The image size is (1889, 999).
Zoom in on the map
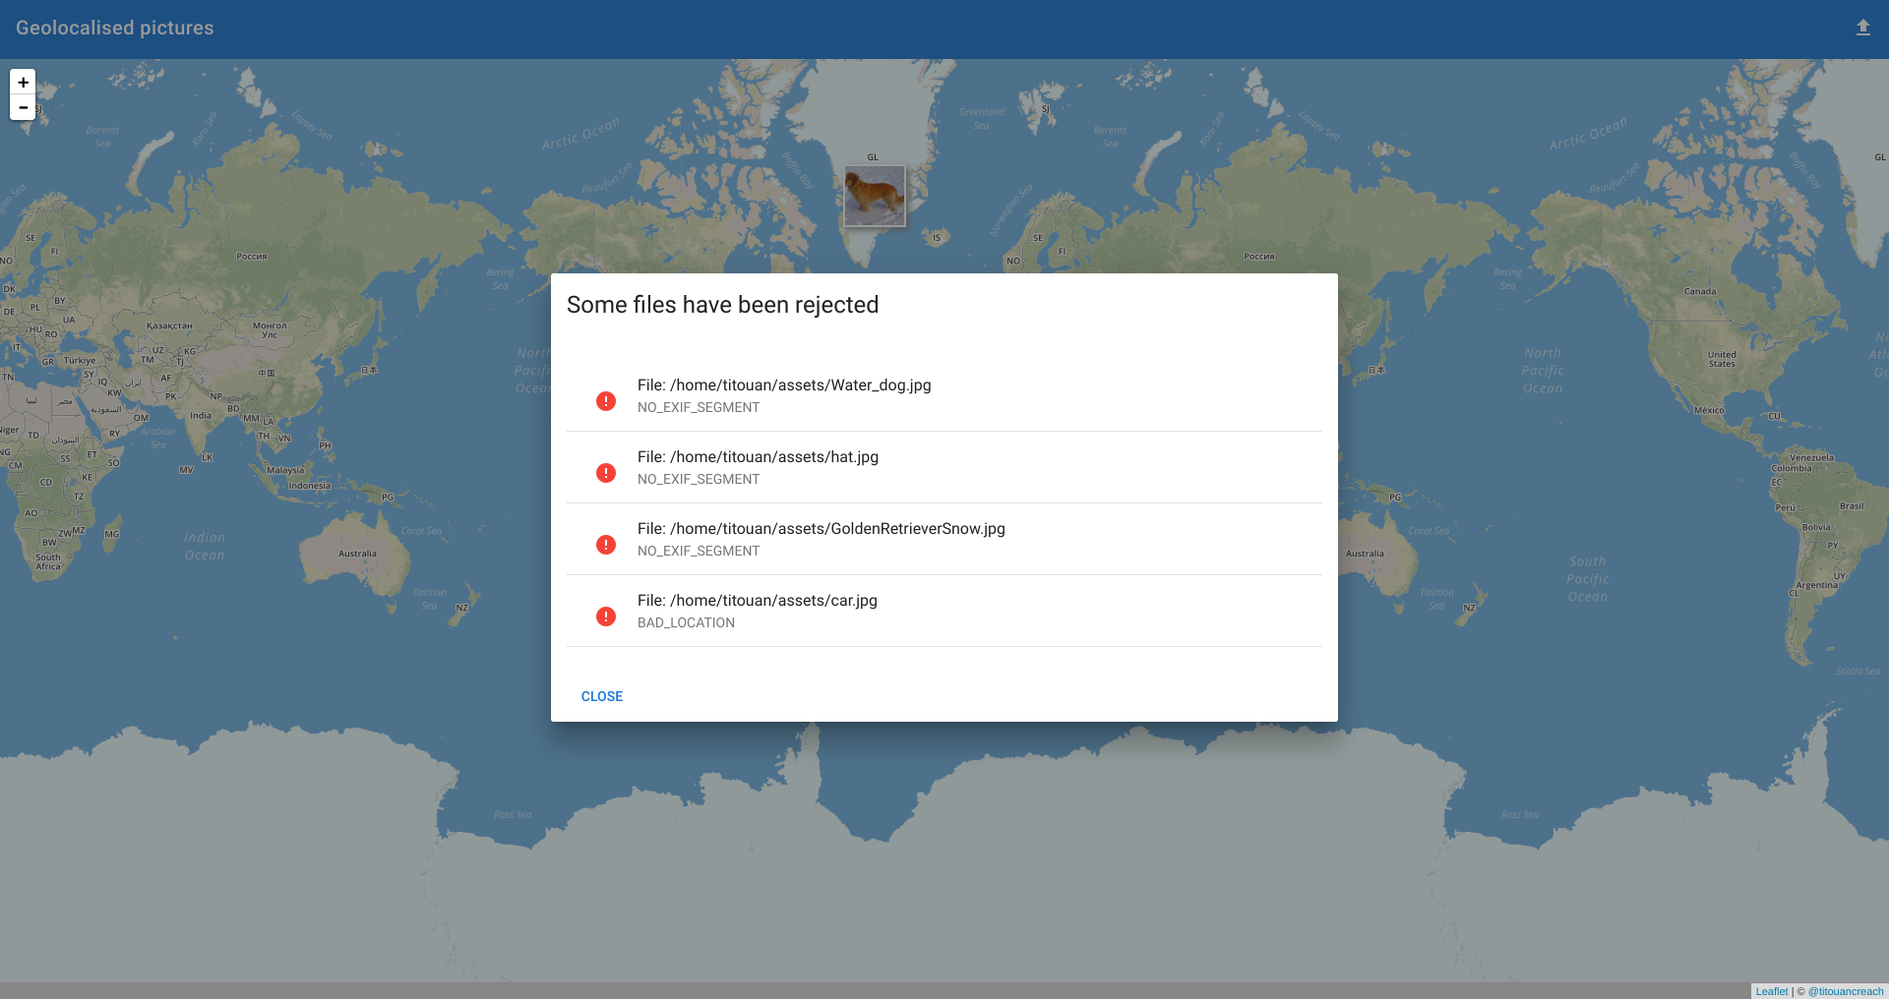(x=23, y=83)
